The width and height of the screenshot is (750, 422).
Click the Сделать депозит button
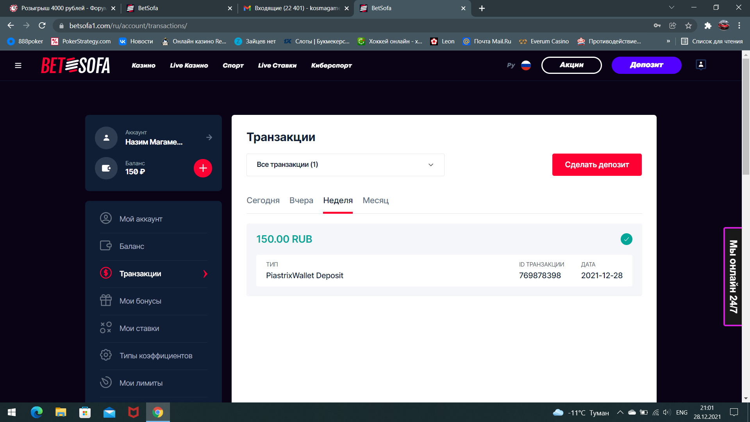[596, 165]
